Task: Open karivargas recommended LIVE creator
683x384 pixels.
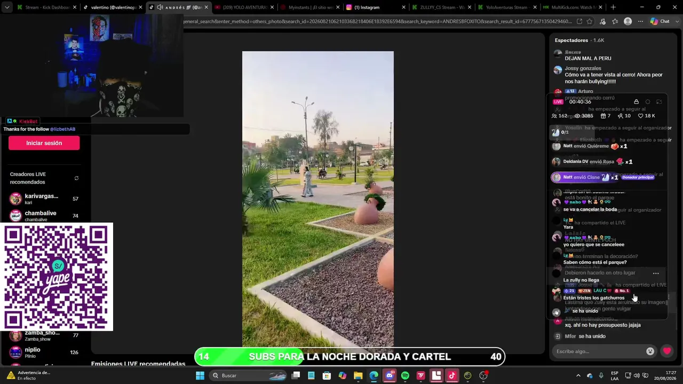Action: tap(44, 199)
